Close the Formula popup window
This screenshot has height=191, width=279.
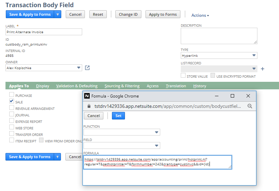pos(248,96)
